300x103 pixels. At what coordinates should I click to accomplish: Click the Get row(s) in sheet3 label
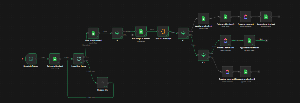225,24
